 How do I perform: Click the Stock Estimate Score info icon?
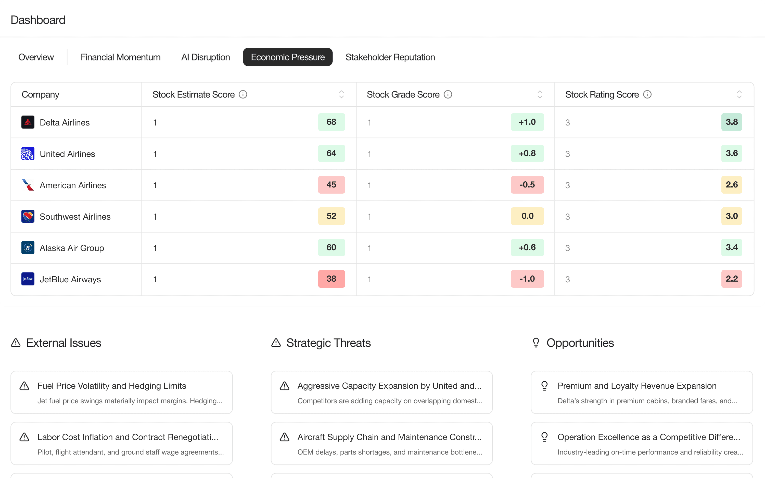(x=243, y=94)
